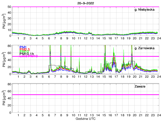Click the PM1 legend entry
The width and height of the screenshot is (162, 121).
tap(22, 47)
